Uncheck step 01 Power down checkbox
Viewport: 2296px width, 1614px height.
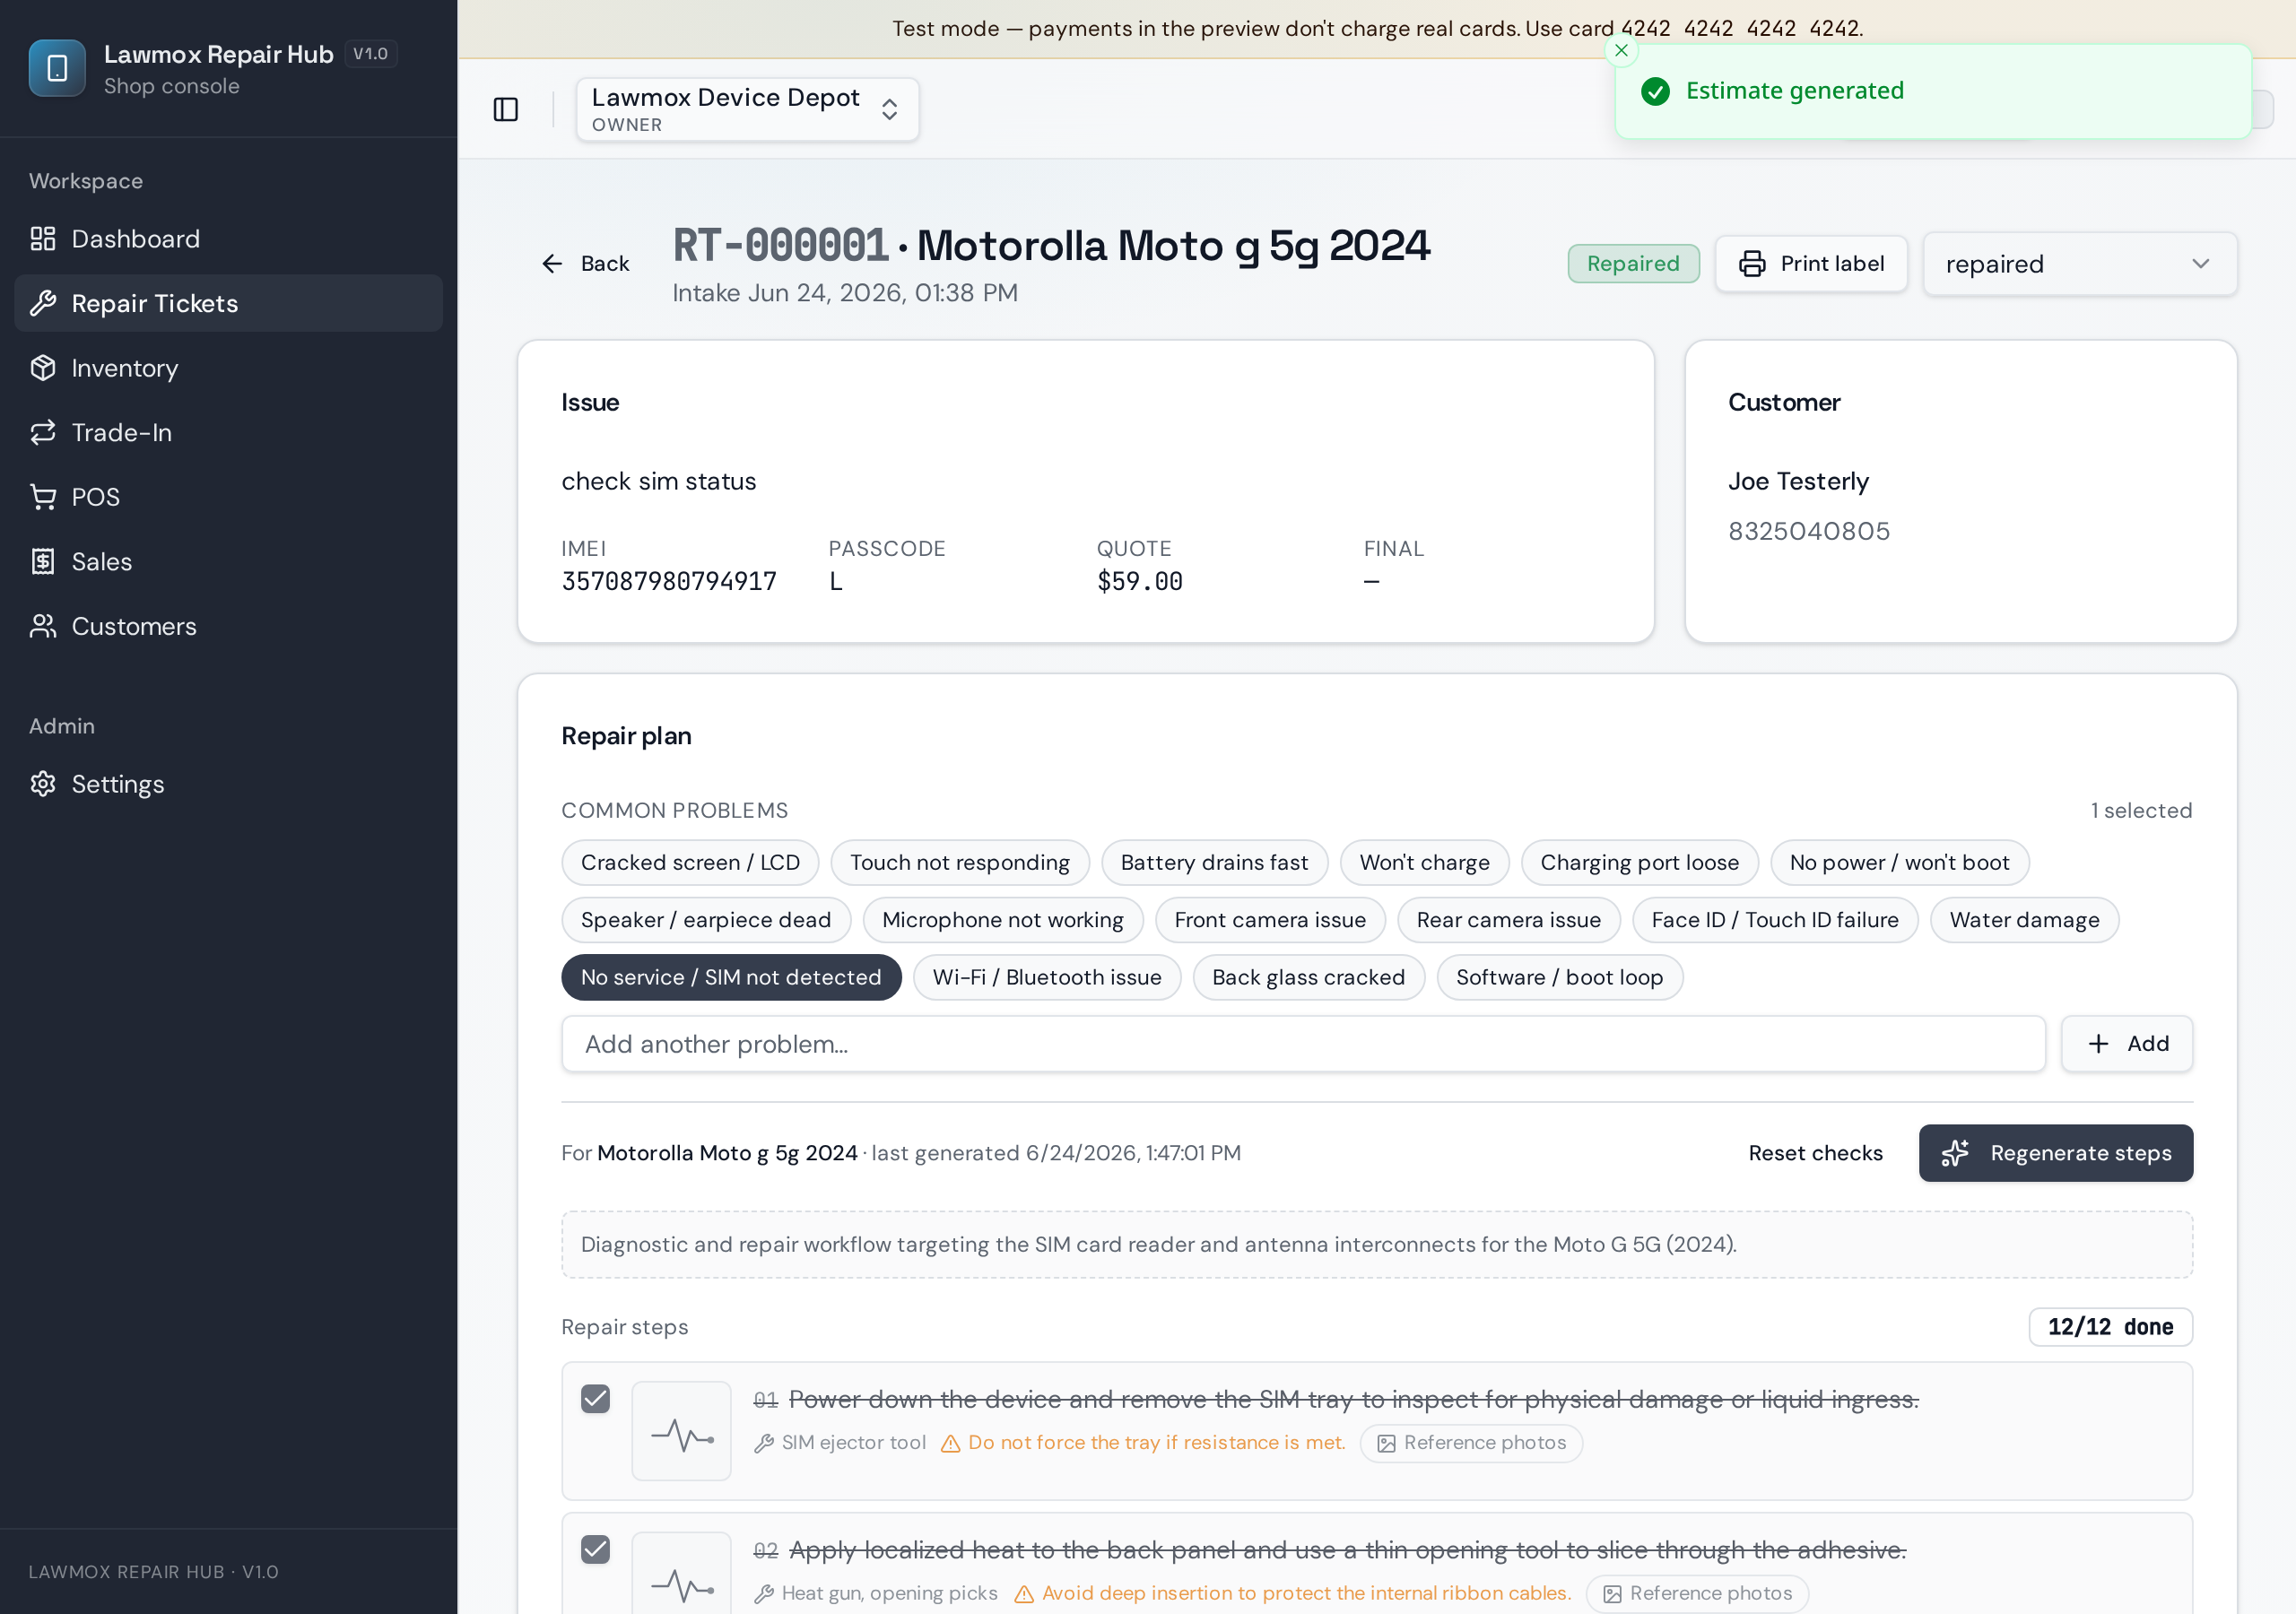pos(595,1399)
